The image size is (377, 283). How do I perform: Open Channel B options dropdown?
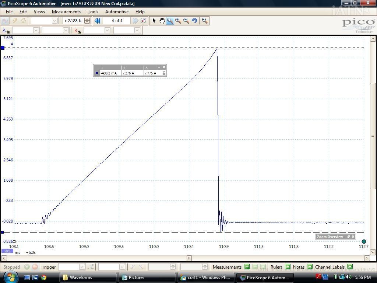tap(77, 31)
